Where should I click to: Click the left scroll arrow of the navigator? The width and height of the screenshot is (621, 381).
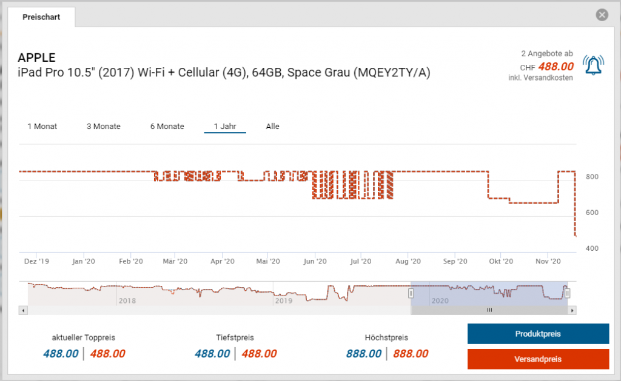[24, 311]
